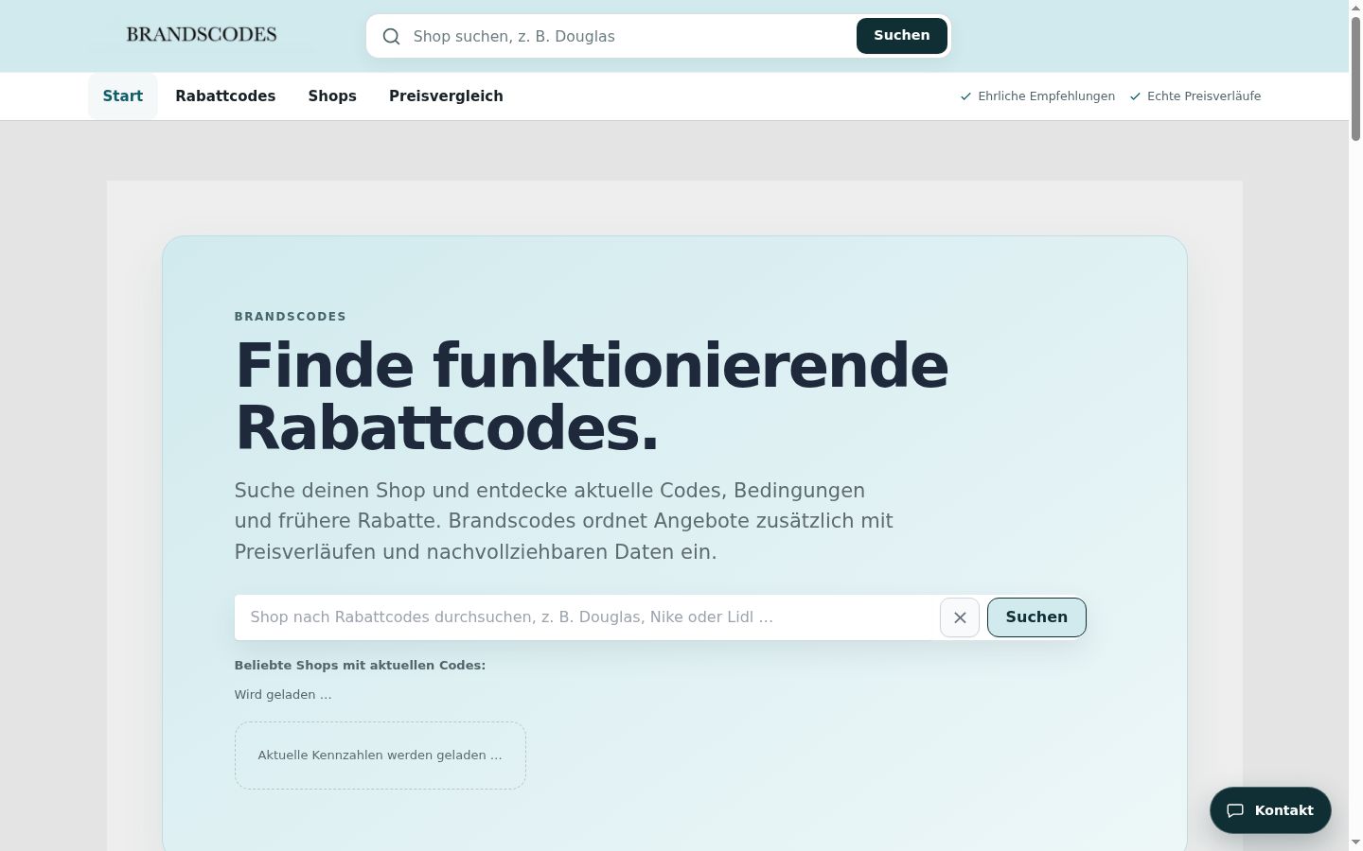The image size is (1363, 851).
Task: Click the Finde funktionierende Rabattcodes headline
Action: [x=592, y=397]
